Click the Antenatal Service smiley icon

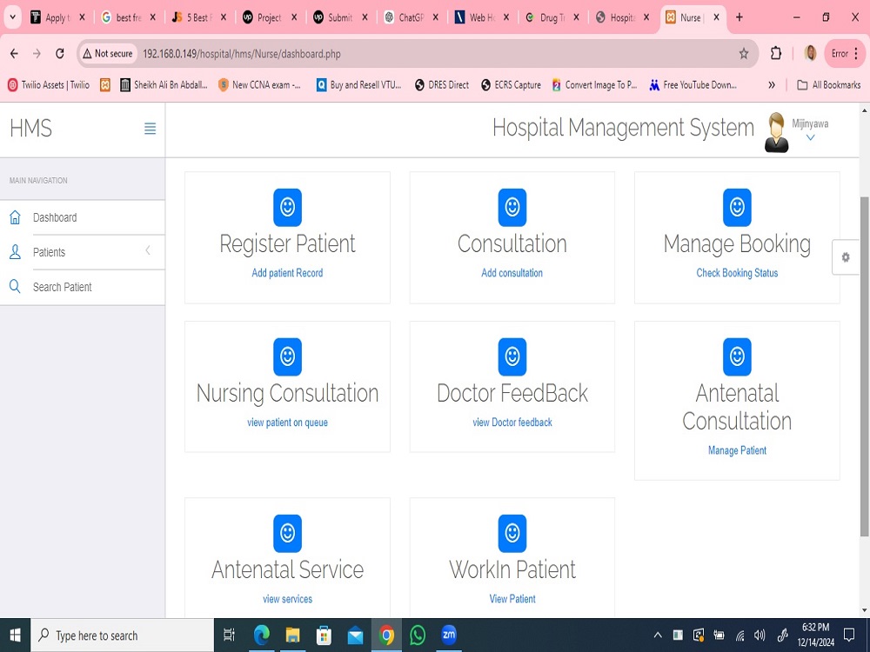tap(287, 534)
